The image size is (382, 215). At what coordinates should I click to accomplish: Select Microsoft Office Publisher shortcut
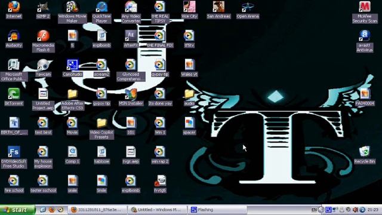click(14, 70)
